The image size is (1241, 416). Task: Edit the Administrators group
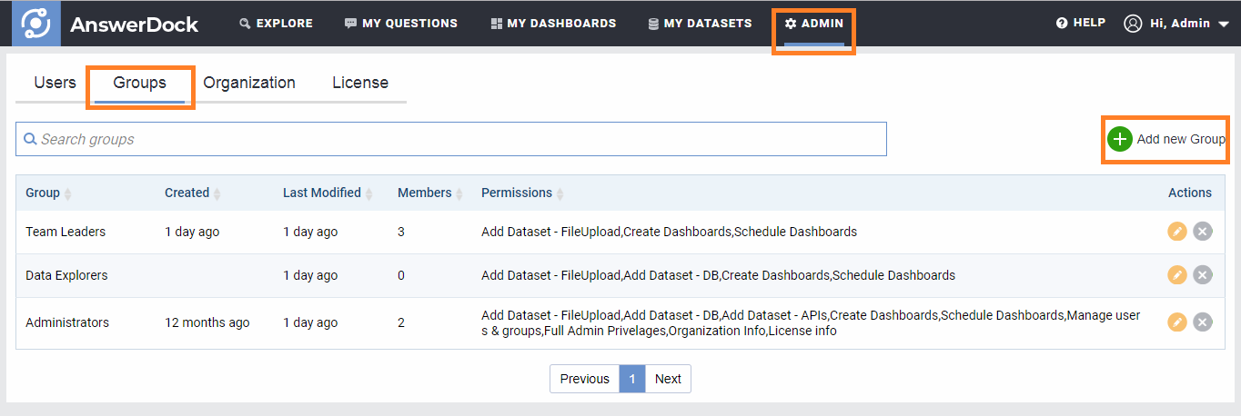[1177, 322]
